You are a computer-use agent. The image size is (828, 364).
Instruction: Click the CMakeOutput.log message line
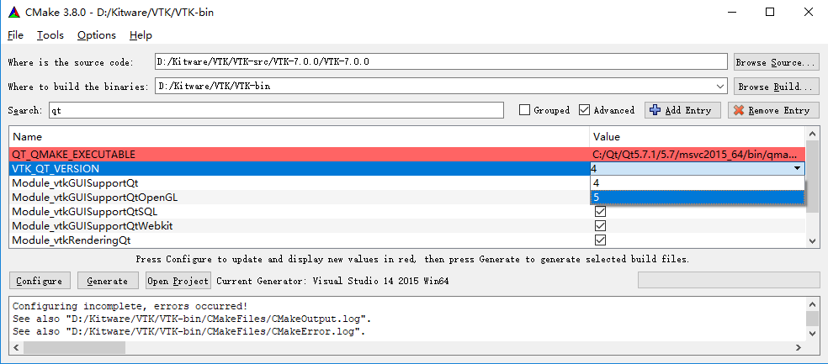coord(192,319)
